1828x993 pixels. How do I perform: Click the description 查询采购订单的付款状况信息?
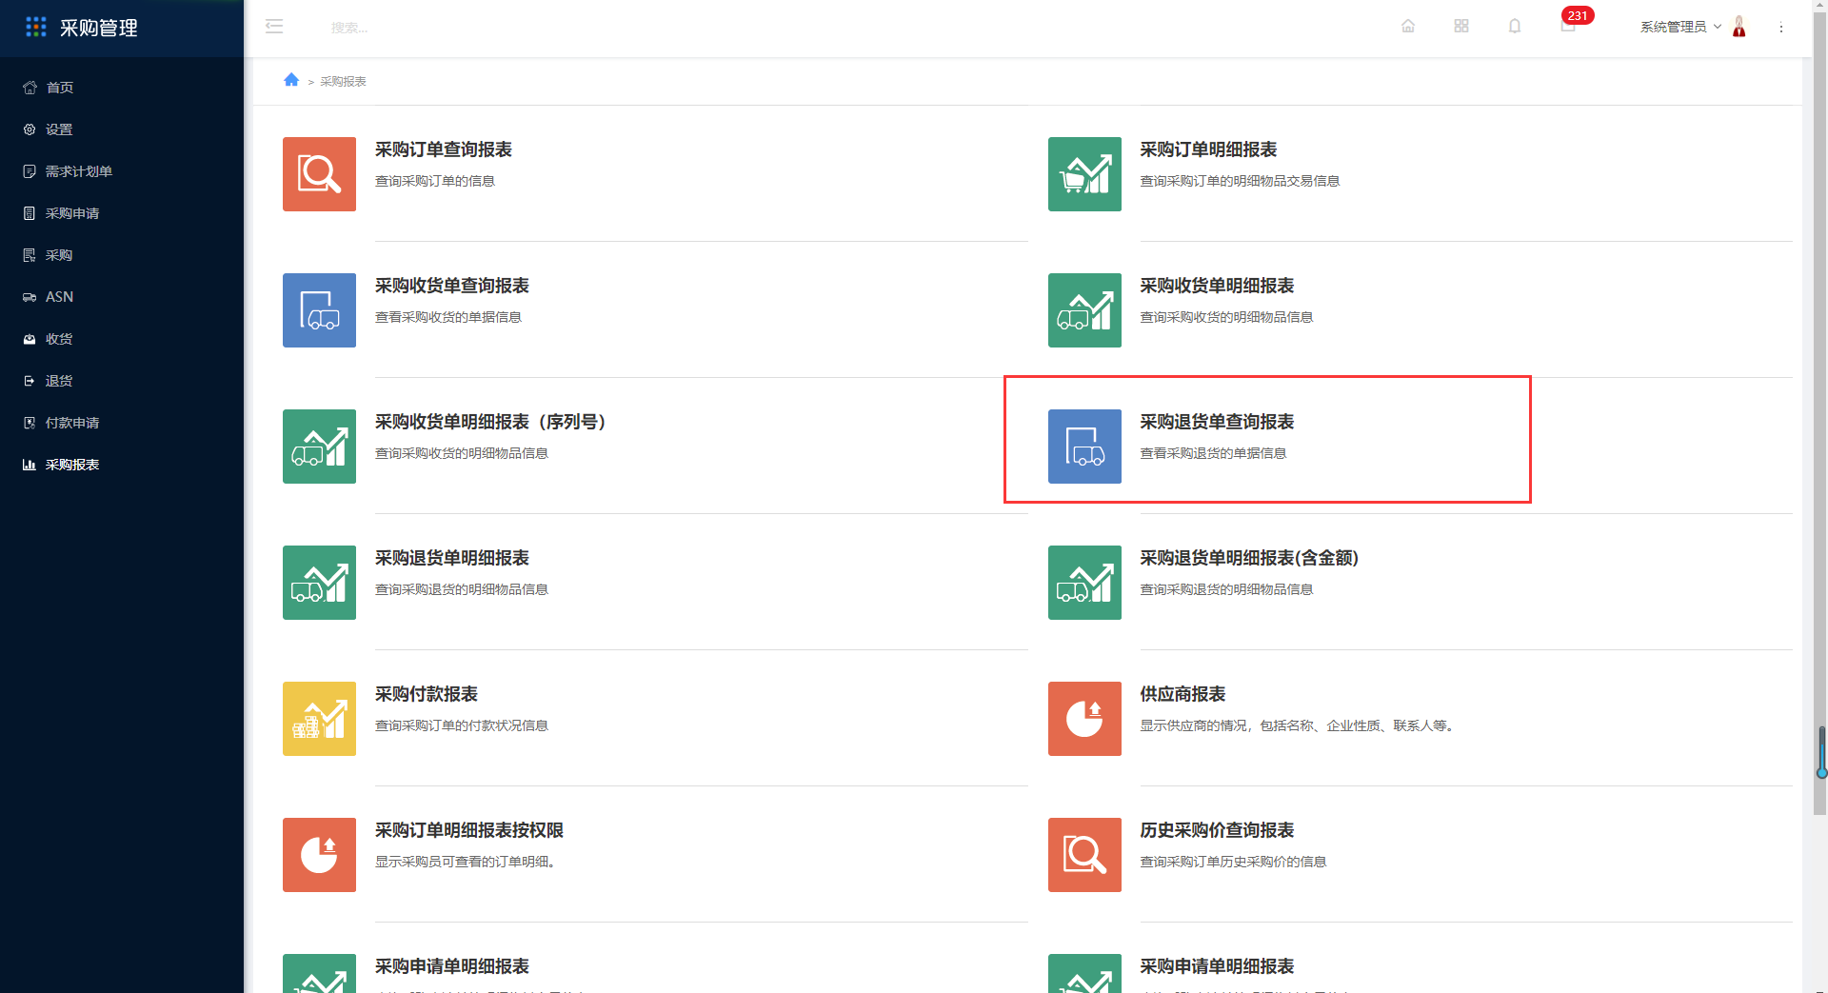462,725
